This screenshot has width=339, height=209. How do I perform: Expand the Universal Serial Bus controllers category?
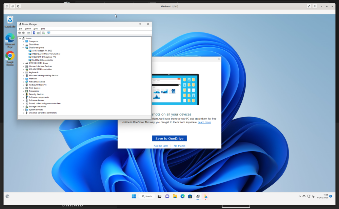23,113
